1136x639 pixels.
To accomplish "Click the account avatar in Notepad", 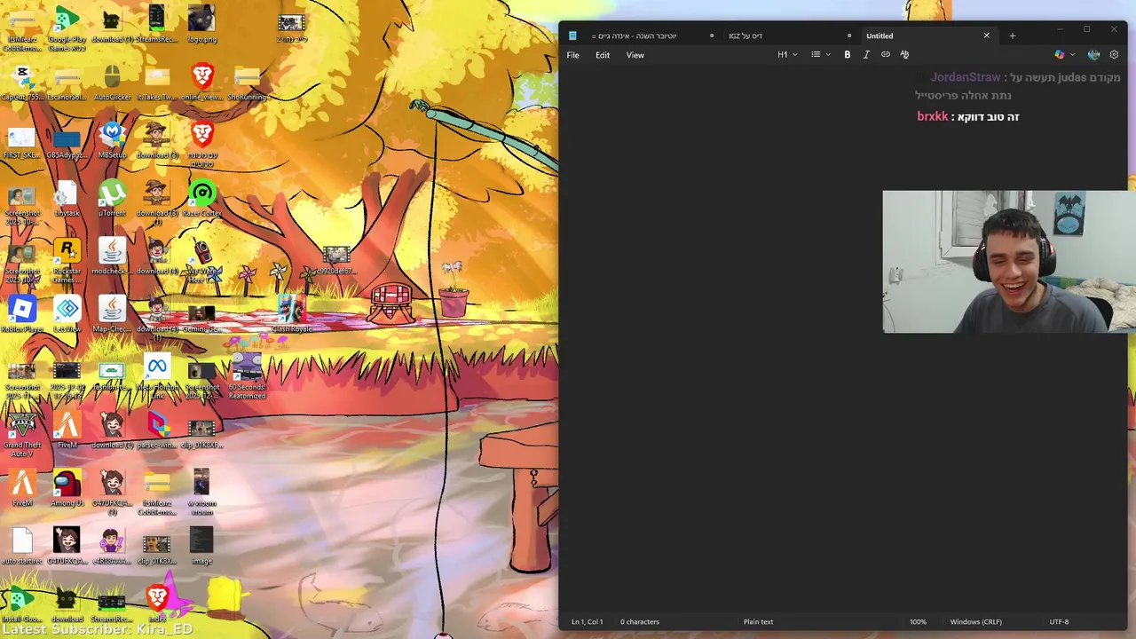I will (x=1093, y=55).
